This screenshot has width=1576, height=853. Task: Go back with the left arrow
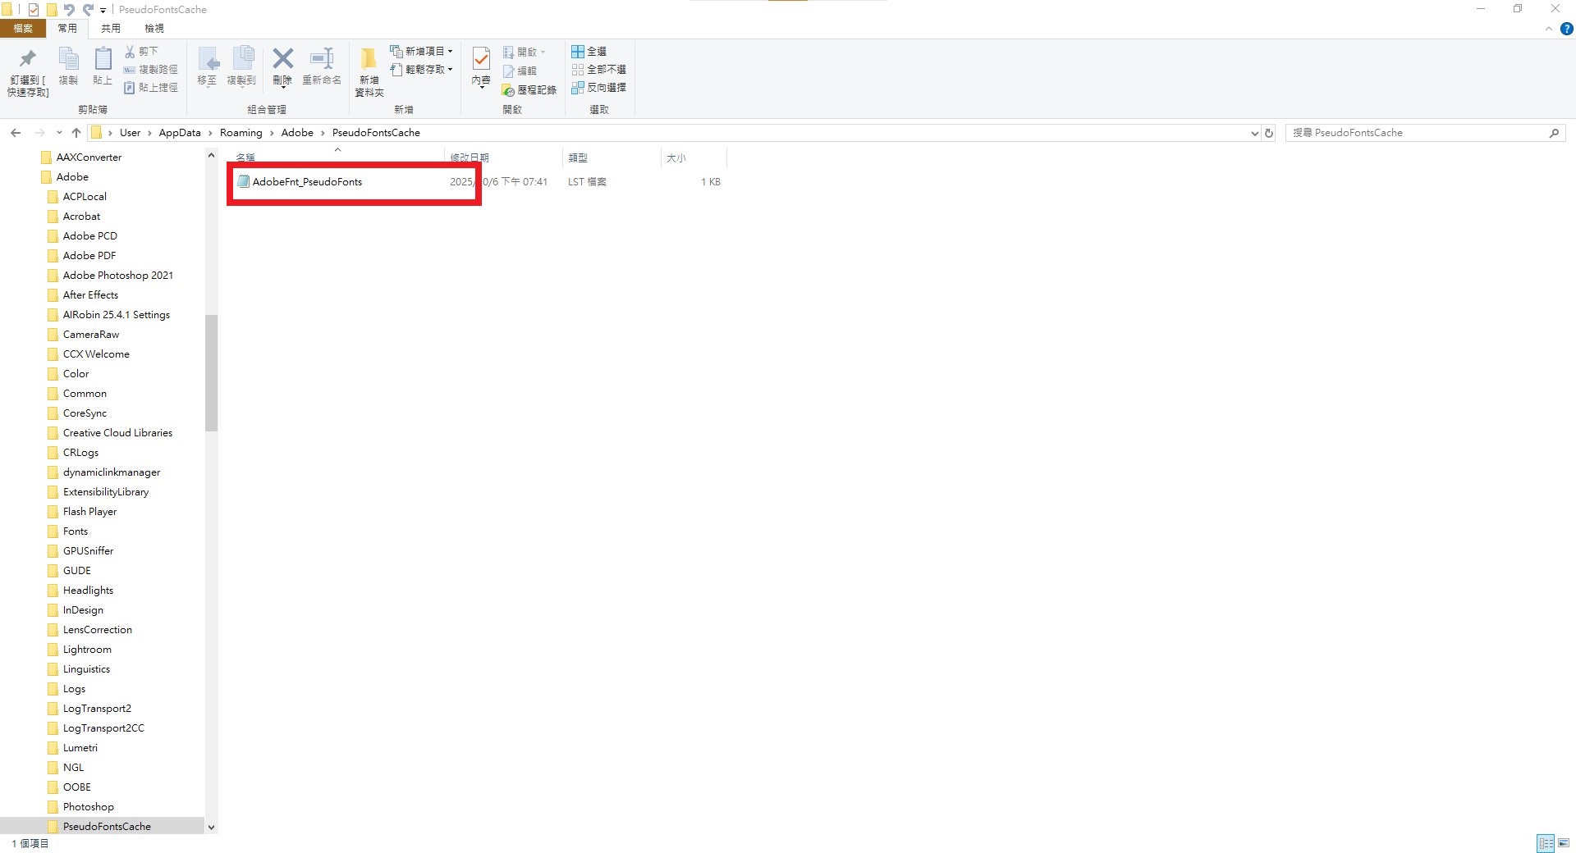tap(16, 133)
